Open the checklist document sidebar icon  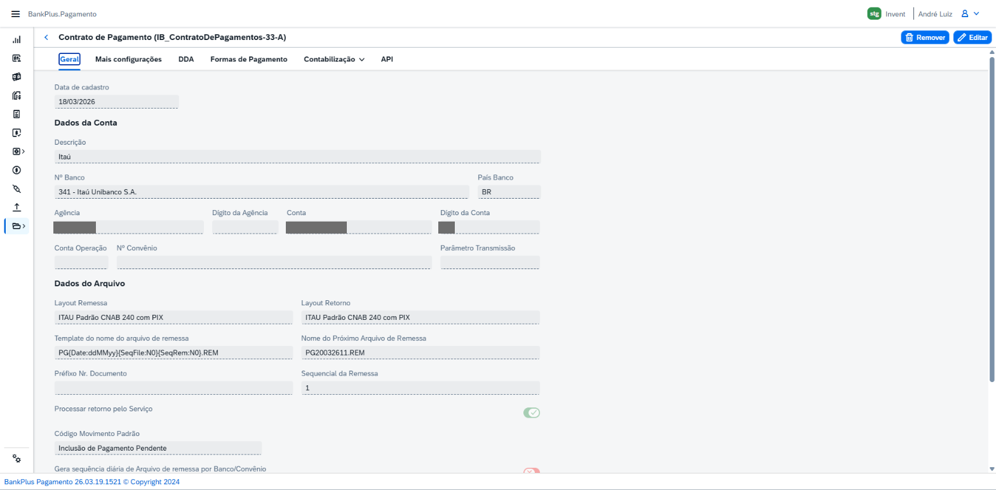[17, 114]
